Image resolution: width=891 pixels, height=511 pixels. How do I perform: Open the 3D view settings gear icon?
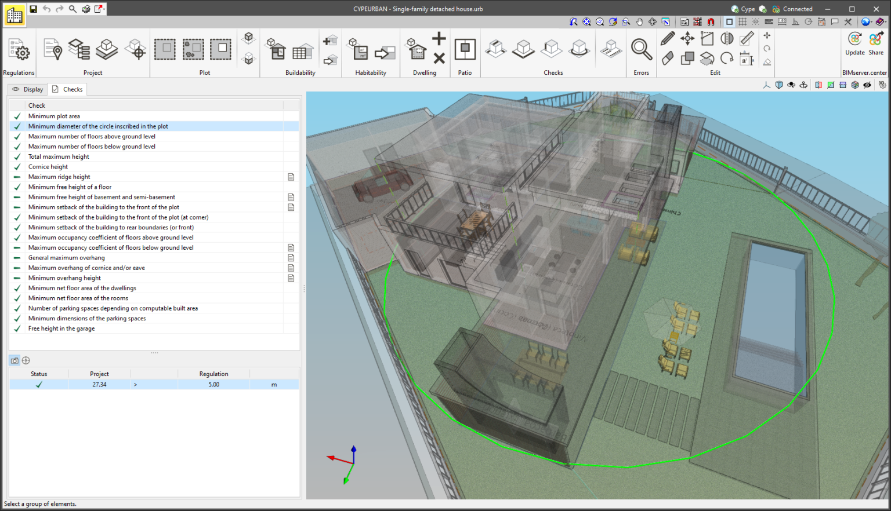(882, 85)
